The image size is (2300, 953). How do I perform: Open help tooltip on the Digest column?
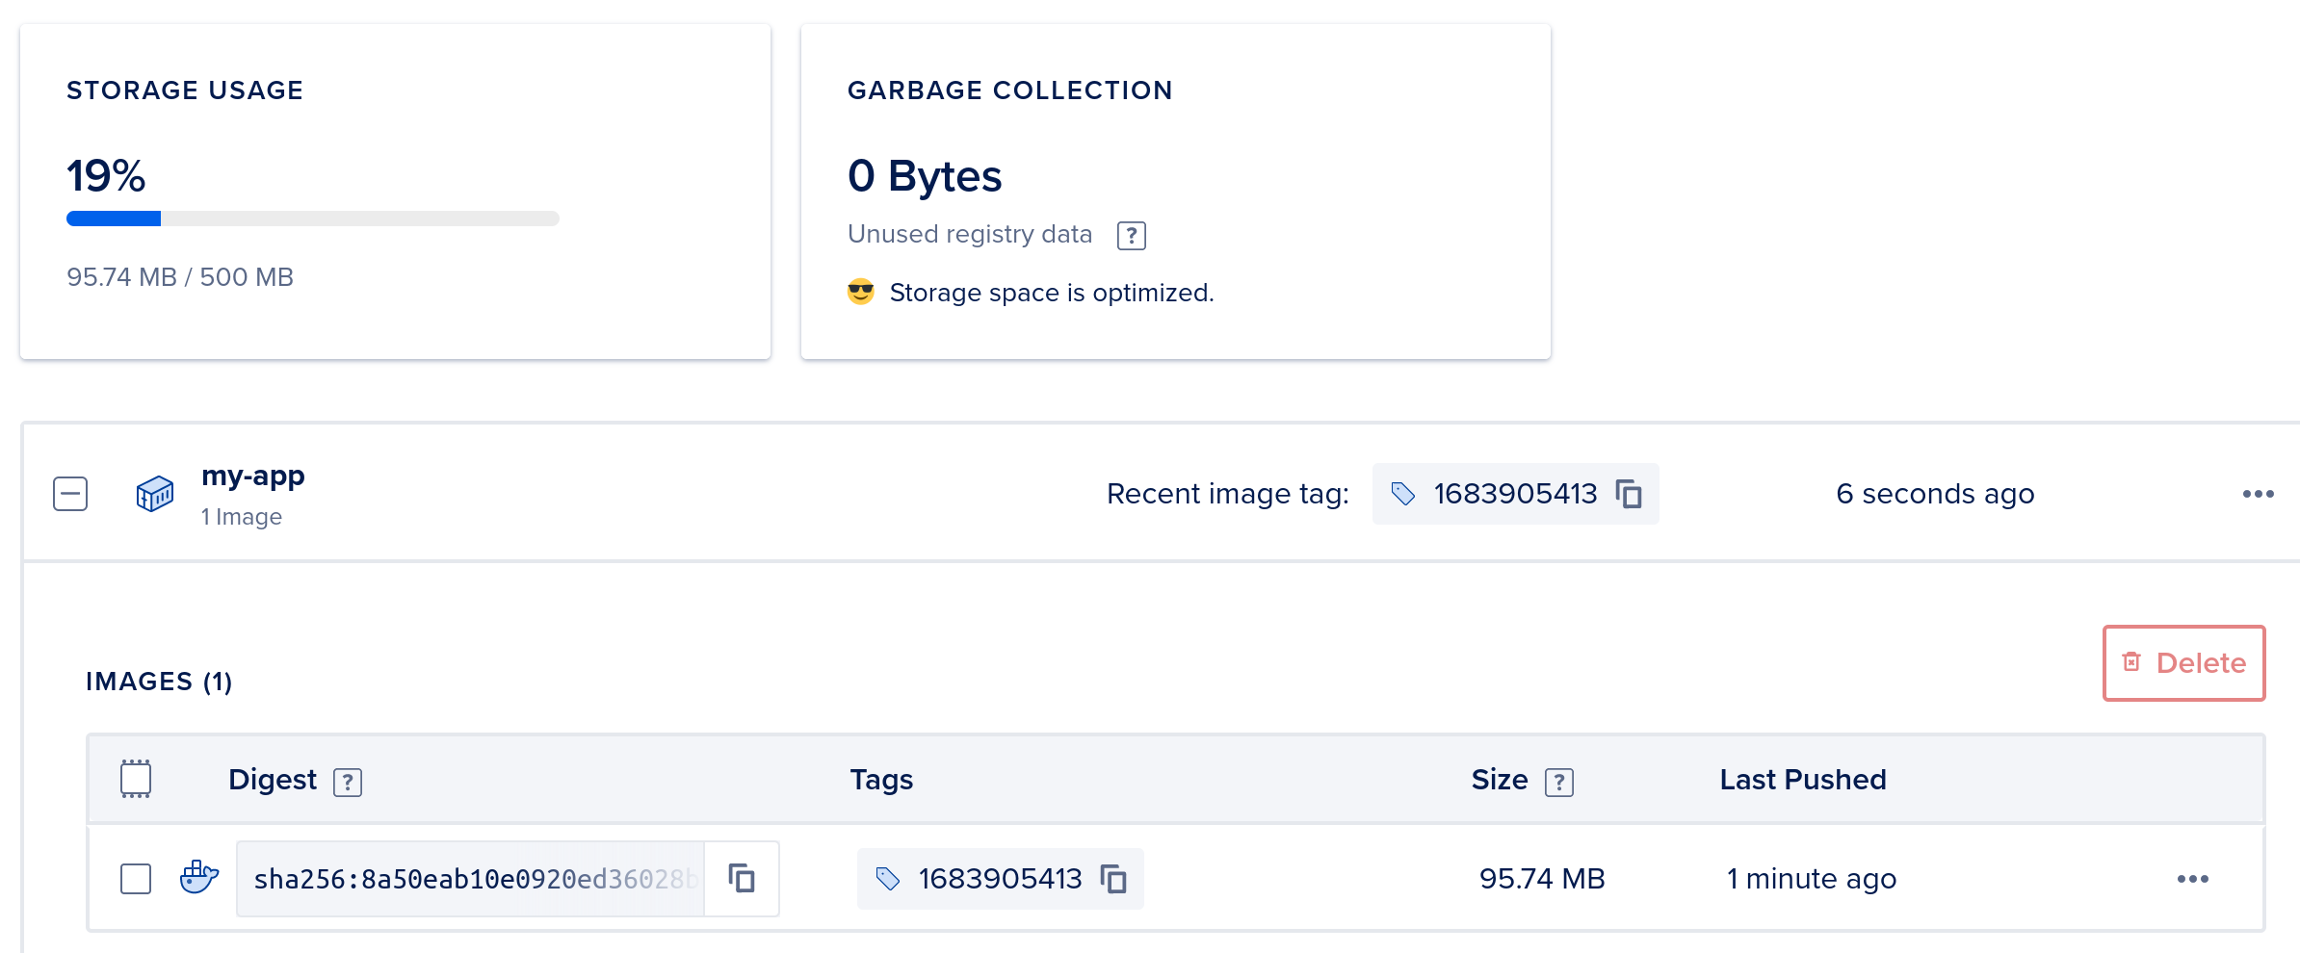tap(347, 782)
